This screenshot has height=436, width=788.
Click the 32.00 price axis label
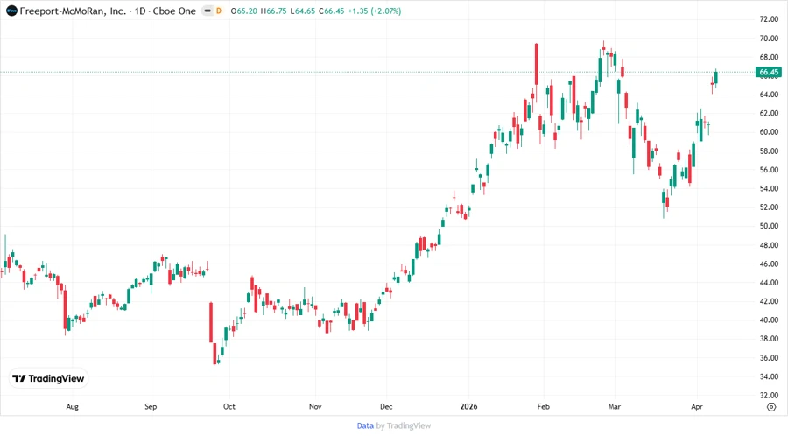pyautogui.click(x=769, y=396)
